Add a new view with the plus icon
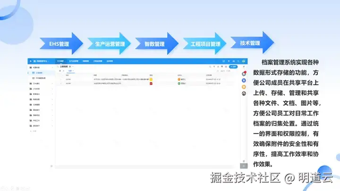Screen dimensions: 340x191 [x=64, y=71]
